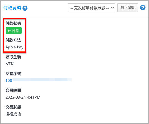The image size is (149, 124).
Task: Open the 更改訂單付款狀態 dropdown
Action: [91, 8]
